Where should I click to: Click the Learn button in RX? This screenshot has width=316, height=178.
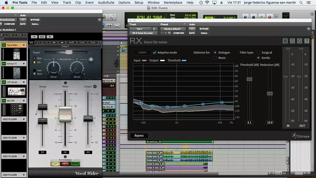[142, 52]
